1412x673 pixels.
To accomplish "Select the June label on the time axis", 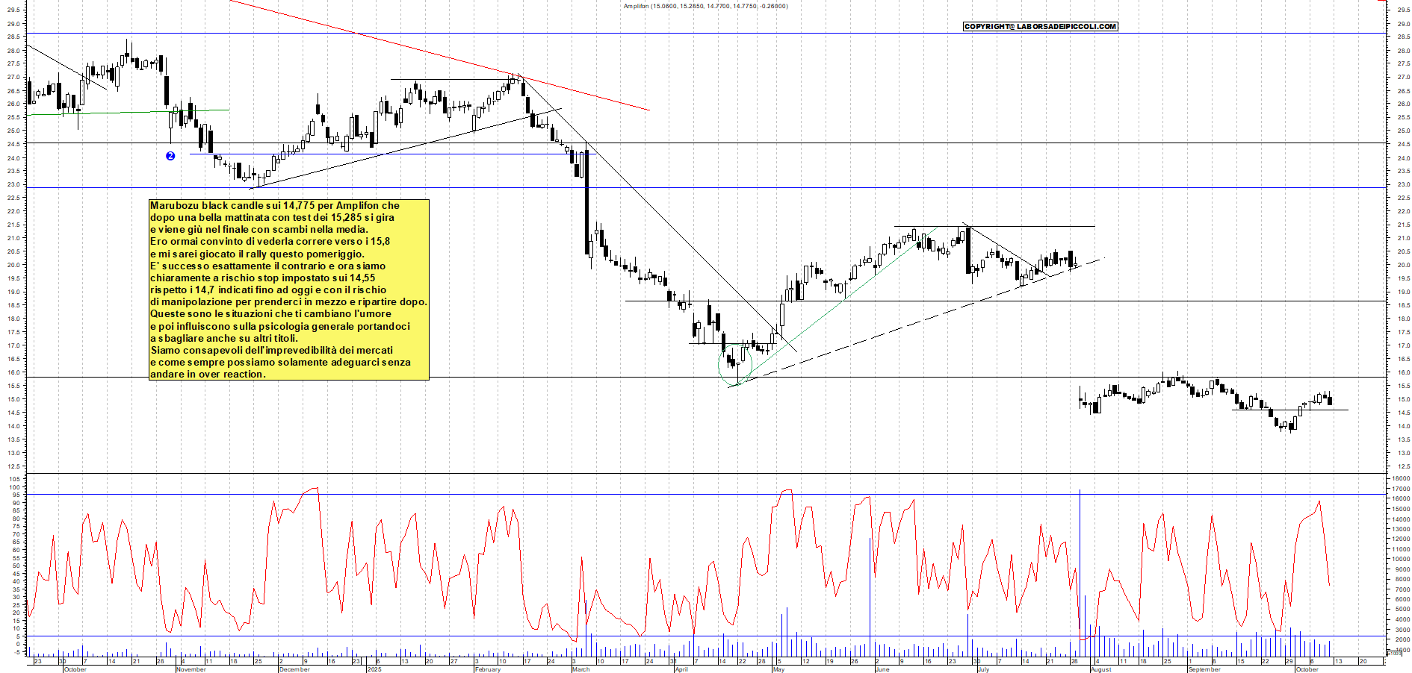I will [882, 669].
